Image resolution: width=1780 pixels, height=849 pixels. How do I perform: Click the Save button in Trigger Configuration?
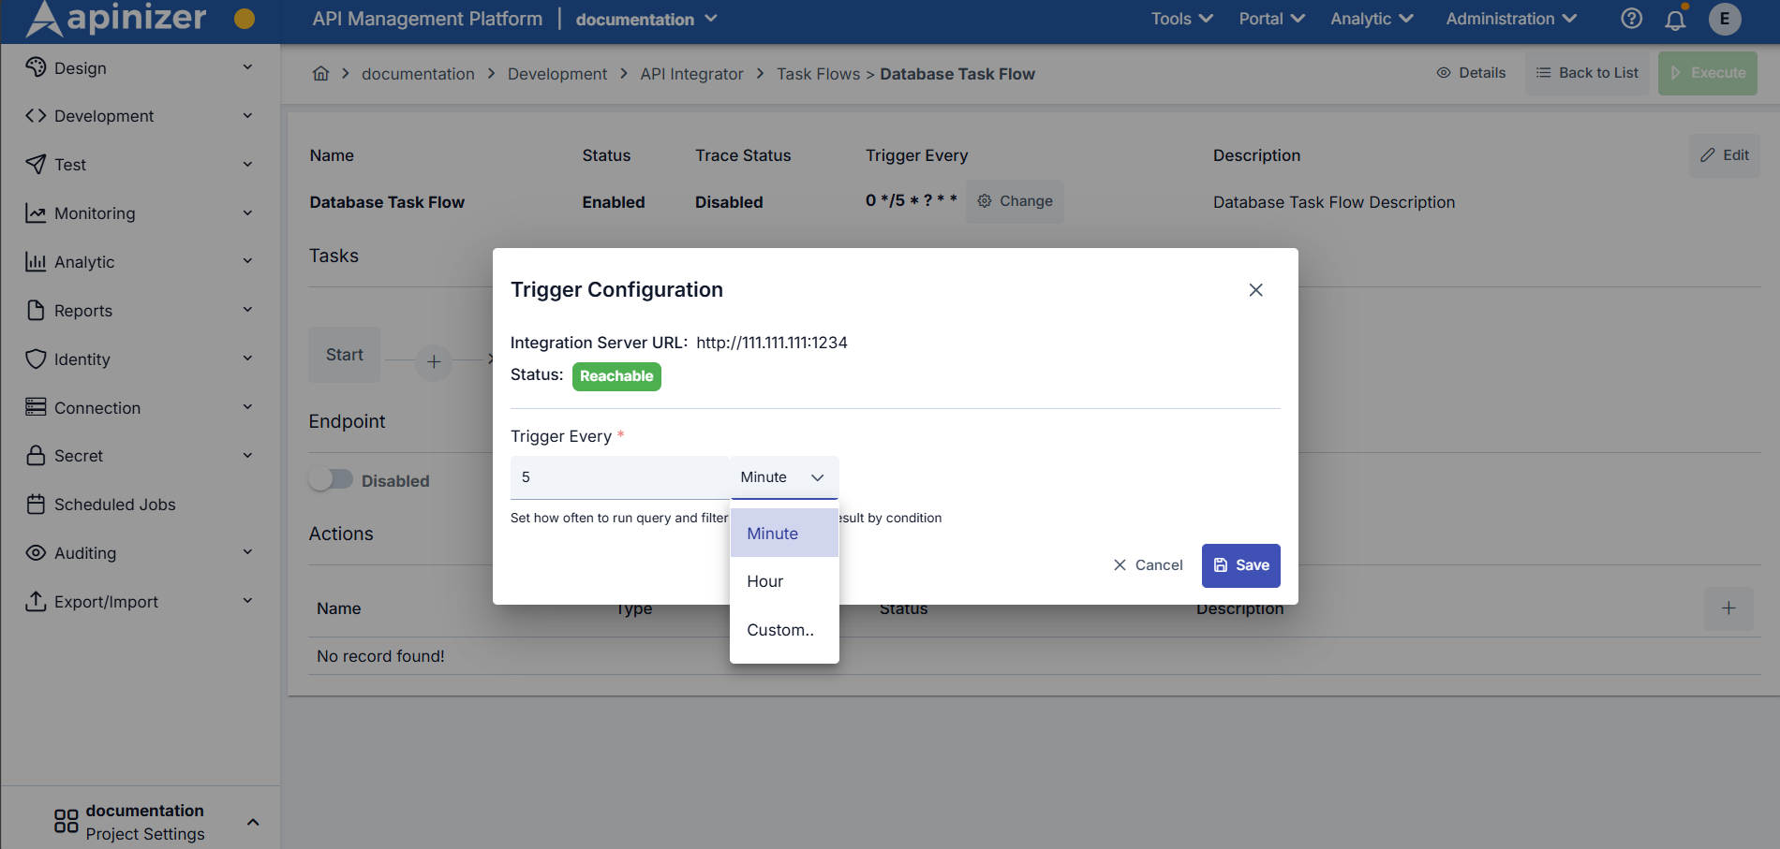tap(1240, 565)
